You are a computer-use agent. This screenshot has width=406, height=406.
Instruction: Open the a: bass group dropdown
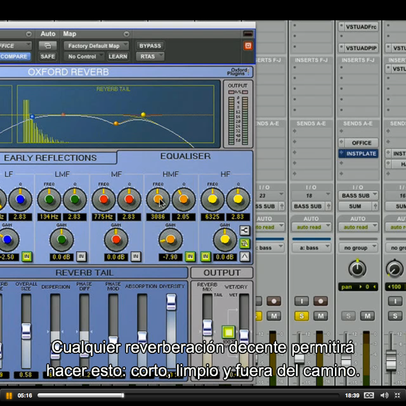click(311, 248)
